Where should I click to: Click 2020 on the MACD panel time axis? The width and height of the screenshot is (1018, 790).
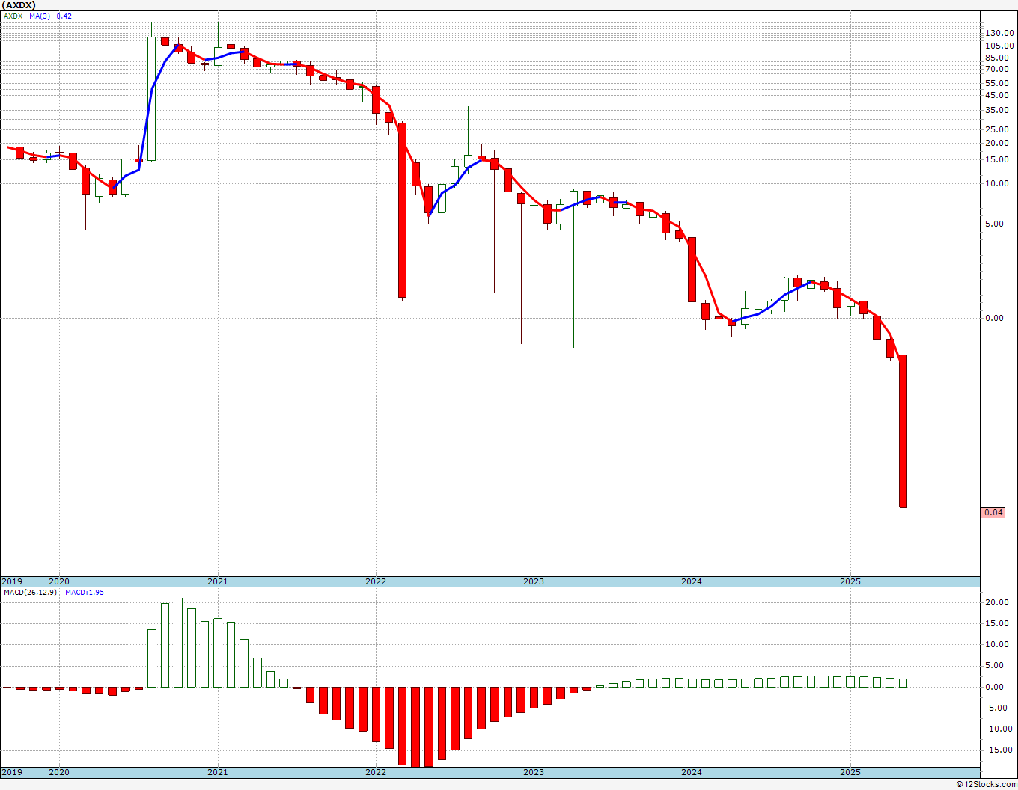[59, 772]
